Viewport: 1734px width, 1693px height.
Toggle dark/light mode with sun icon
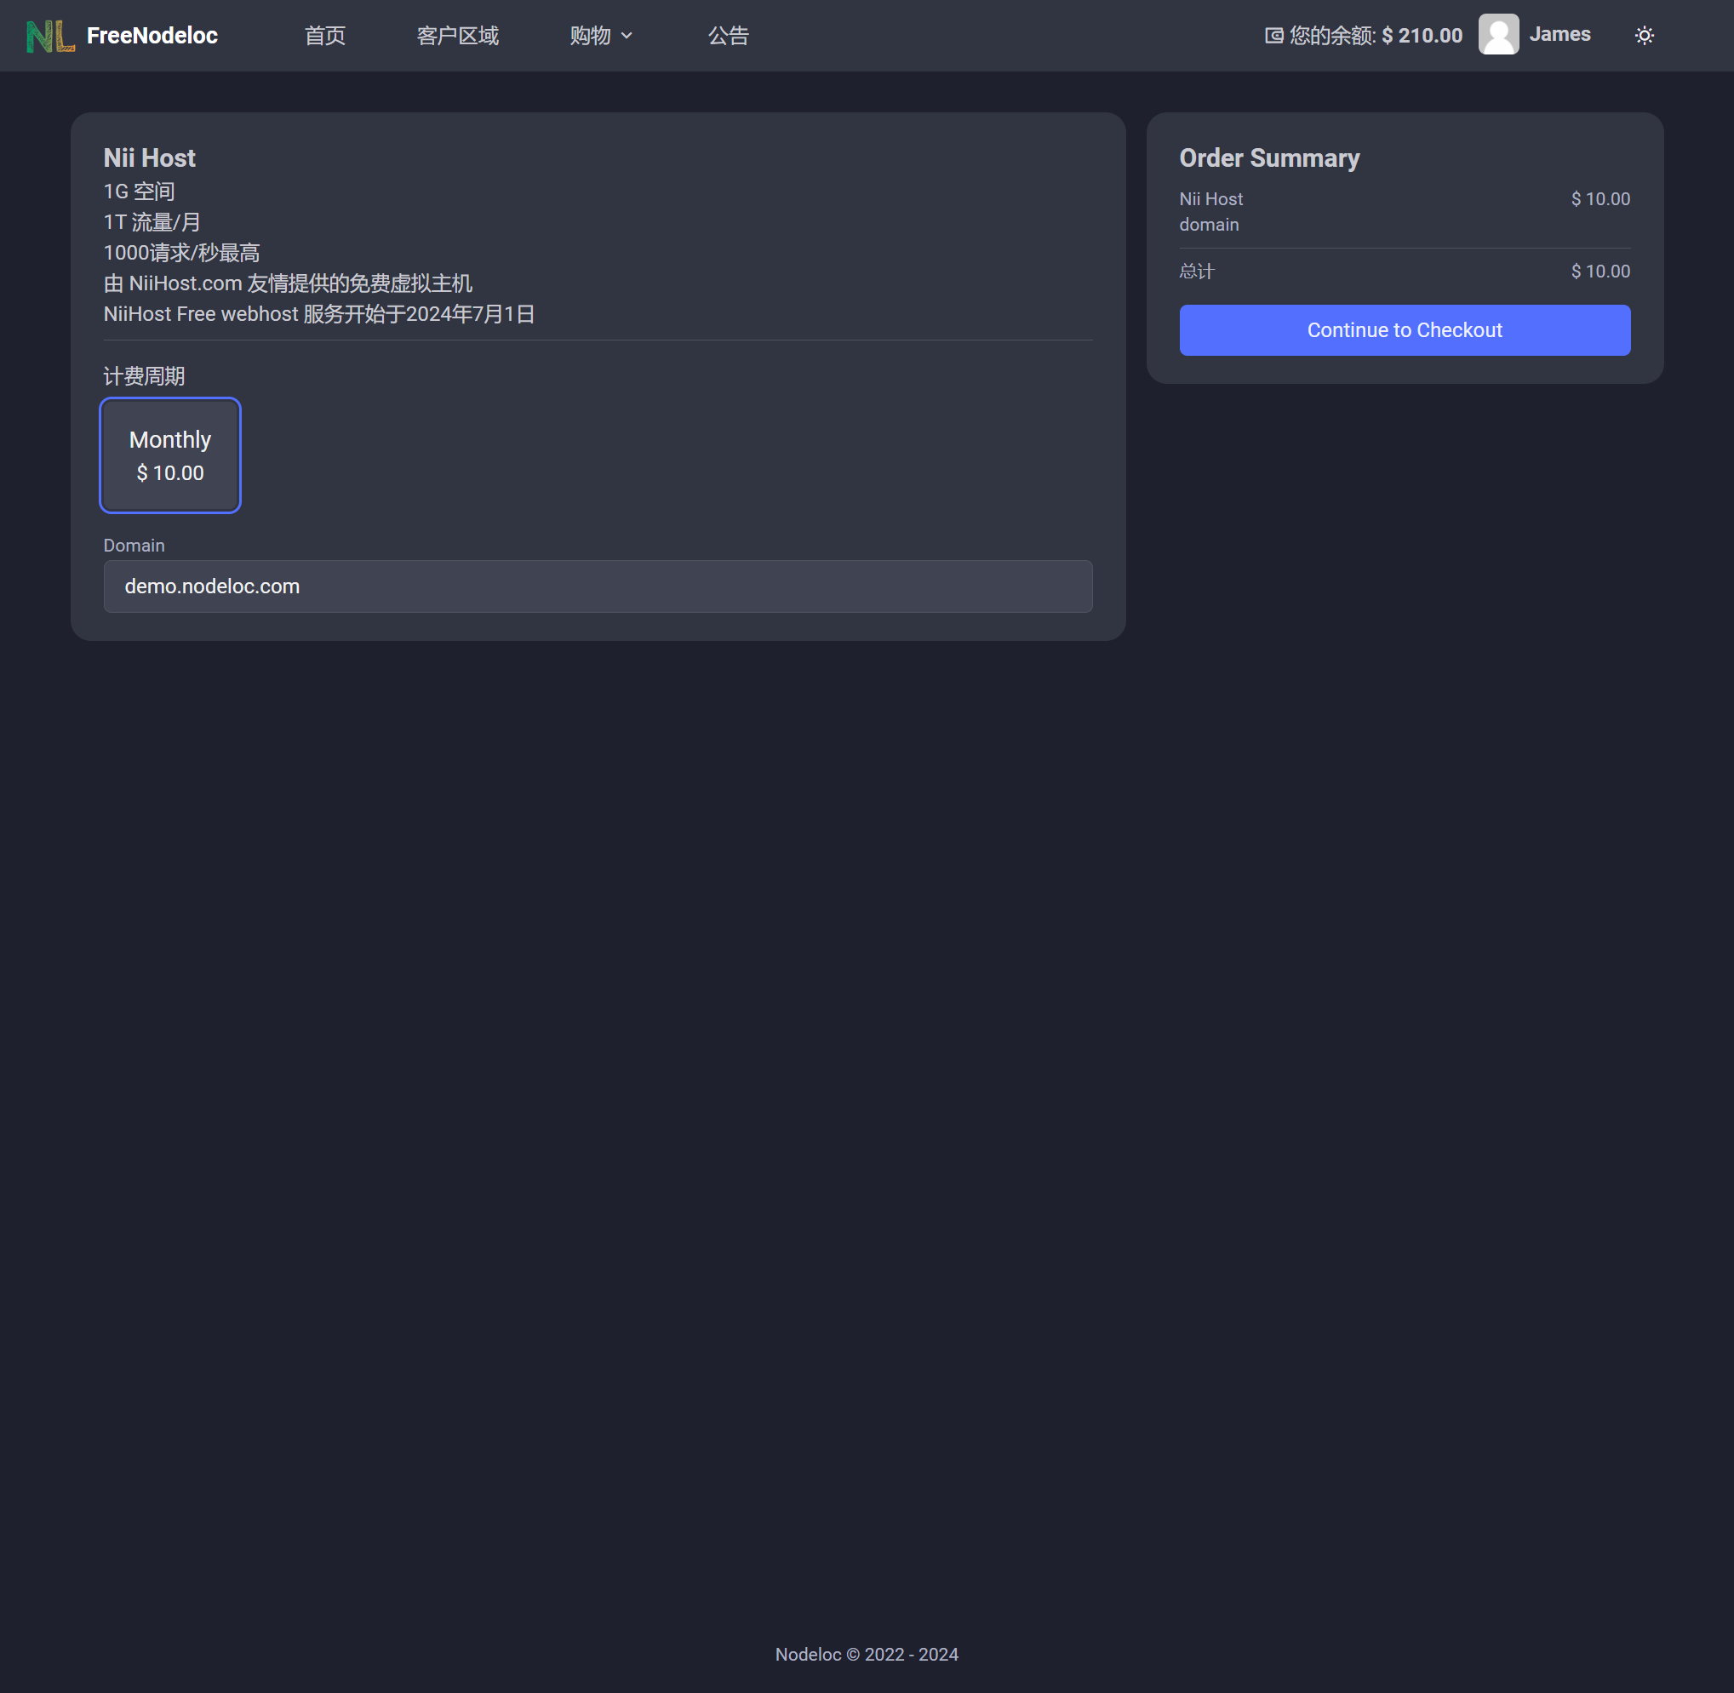click(1644, 34)
